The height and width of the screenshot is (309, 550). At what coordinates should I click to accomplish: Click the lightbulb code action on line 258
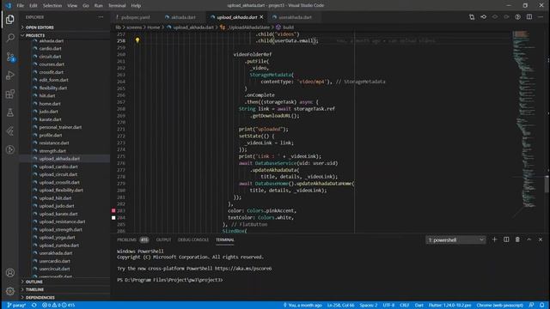tap(137, 40)
